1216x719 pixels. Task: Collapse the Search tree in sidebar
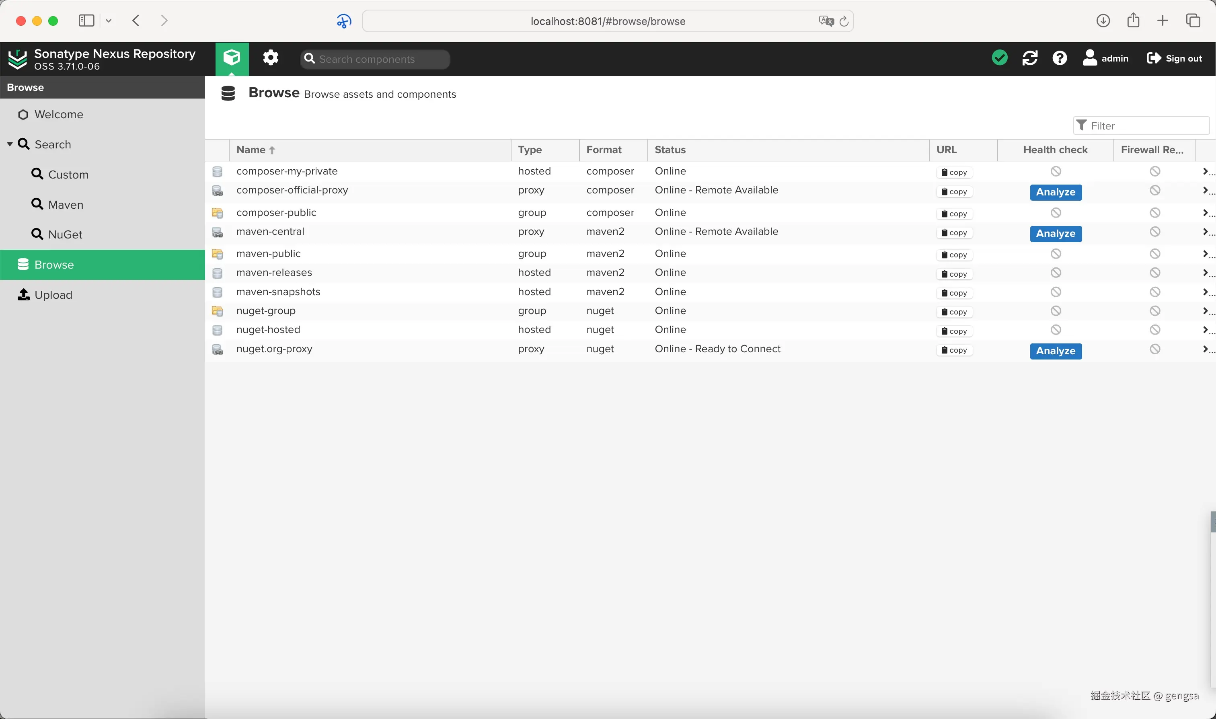(x=10, y=144)
